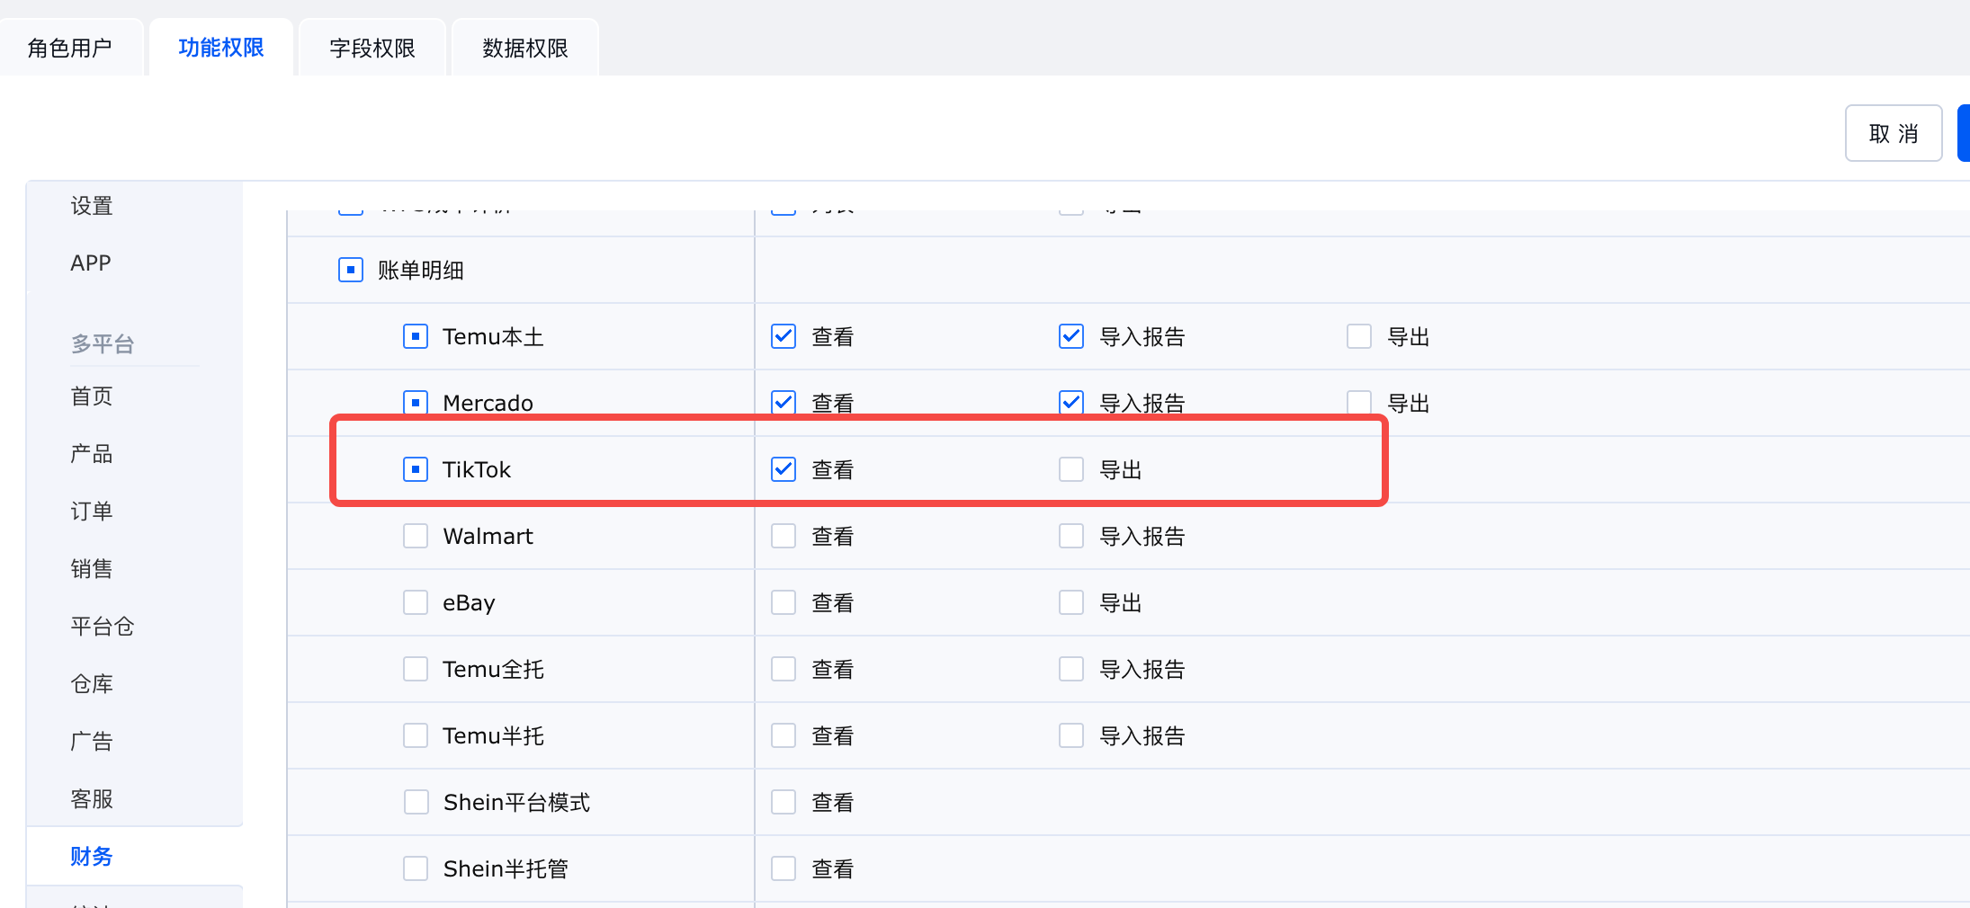Select 广告 in the sidebar menu
Screen dimensions: 1970x908
tap(92, 741)
